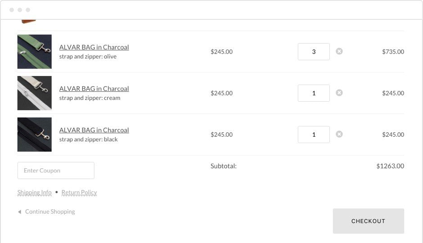Open ALVAR BAG link with olive strap
The width and height of the screenshot is (423, 243).
[94, 47]
